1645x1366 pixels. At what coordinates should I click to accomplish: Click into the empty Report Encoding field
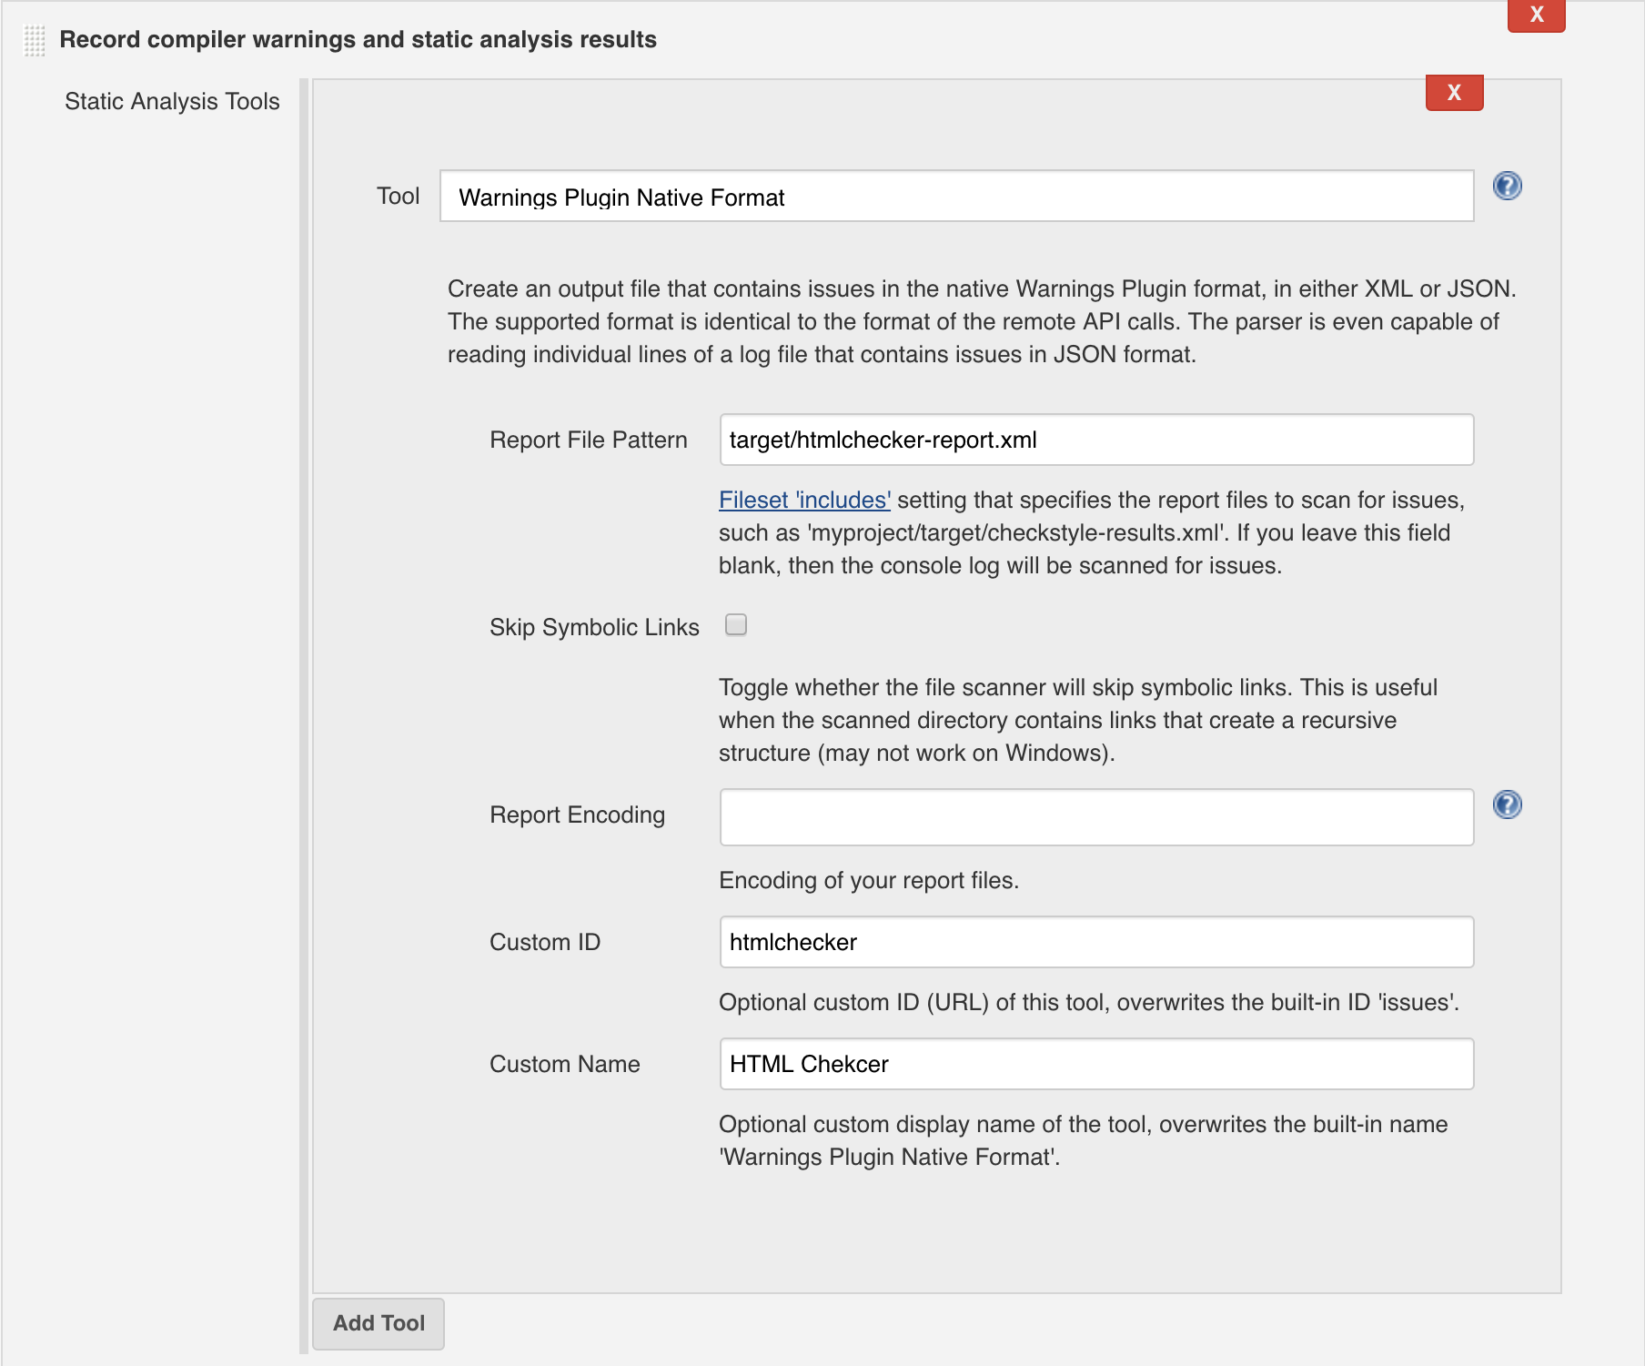click(x=1095, y=817)
